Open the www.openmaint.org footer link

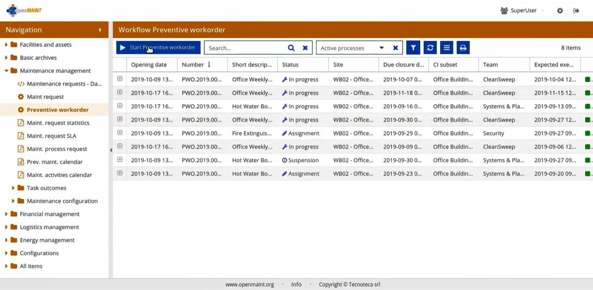249,284
